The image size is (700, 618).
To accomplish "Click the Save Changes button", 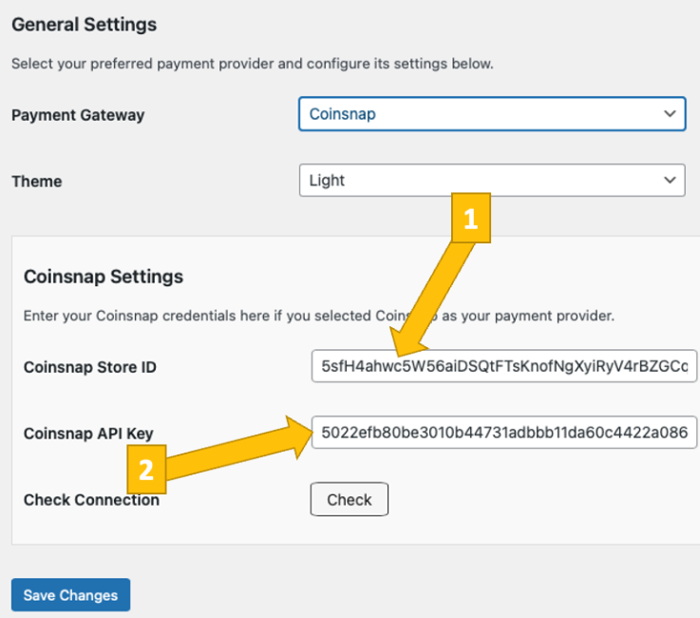I will (x=70, y=595).
